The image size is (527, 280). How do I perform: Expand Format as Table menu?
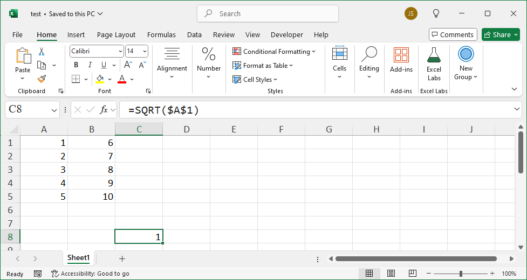click(x=291, y=65)
